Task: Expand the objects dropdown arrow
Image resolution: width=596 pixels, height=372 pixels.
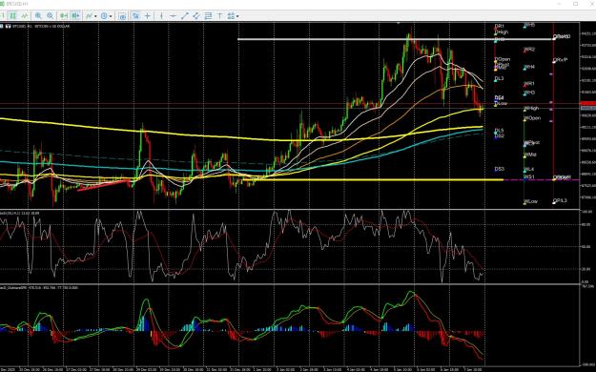Action: [237, 16]
